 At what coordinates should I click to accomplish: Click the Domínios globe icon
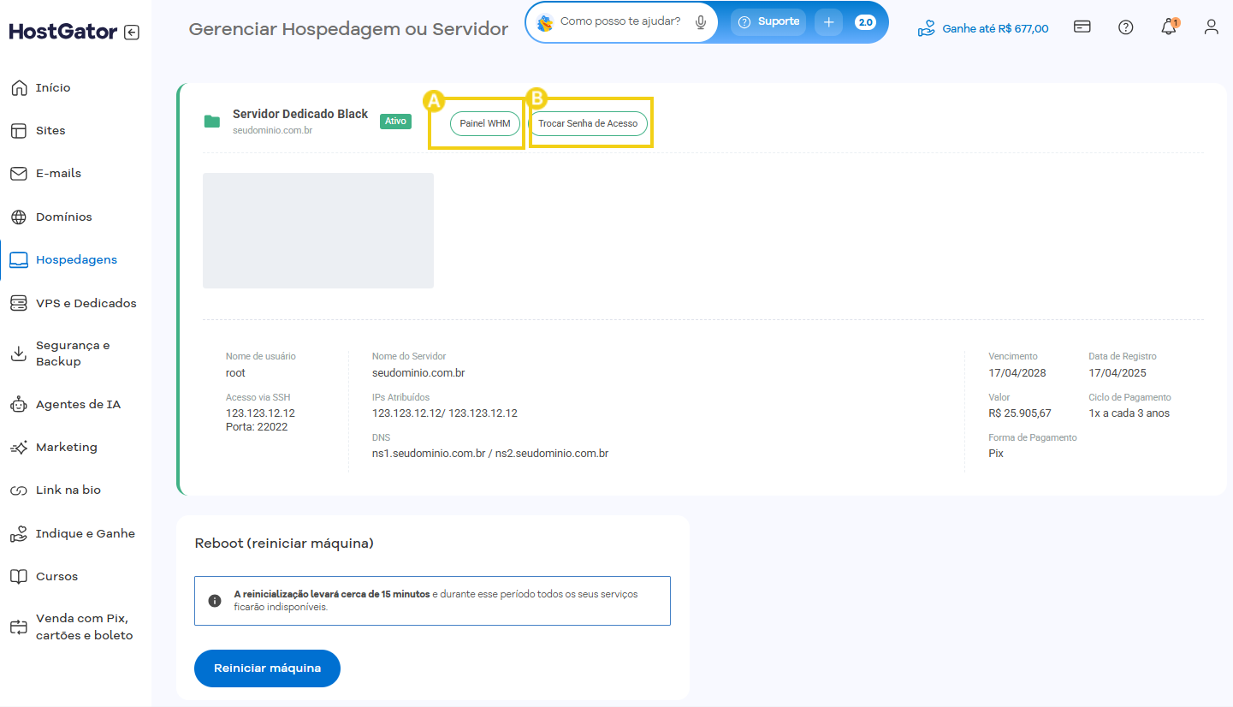click(x=19, y=217)
